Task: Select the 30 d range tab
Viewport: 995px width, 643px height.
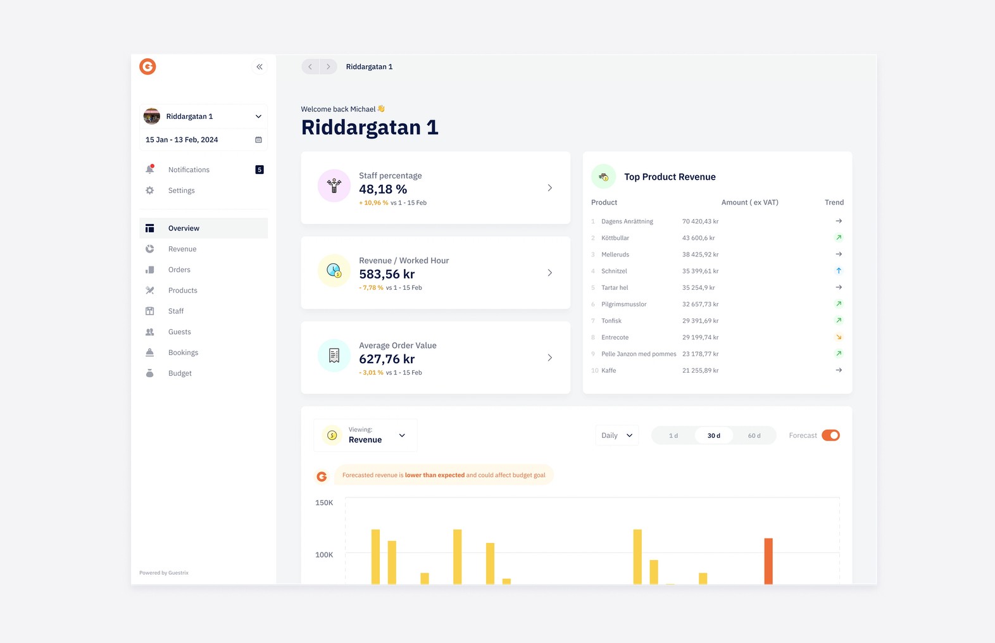Action: click(x=714, y=435)
